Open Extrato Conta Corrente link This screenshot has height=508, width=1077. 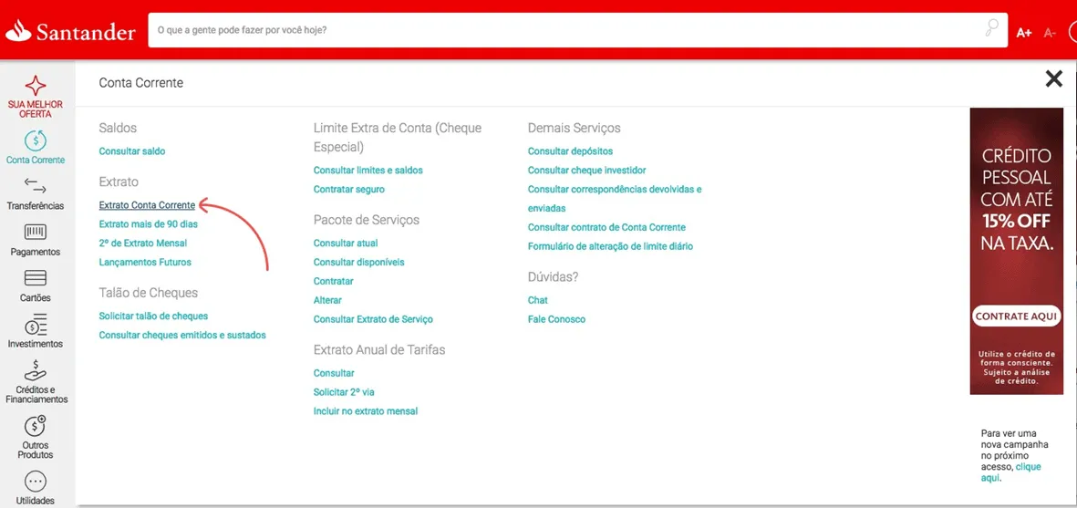(147, 204)
